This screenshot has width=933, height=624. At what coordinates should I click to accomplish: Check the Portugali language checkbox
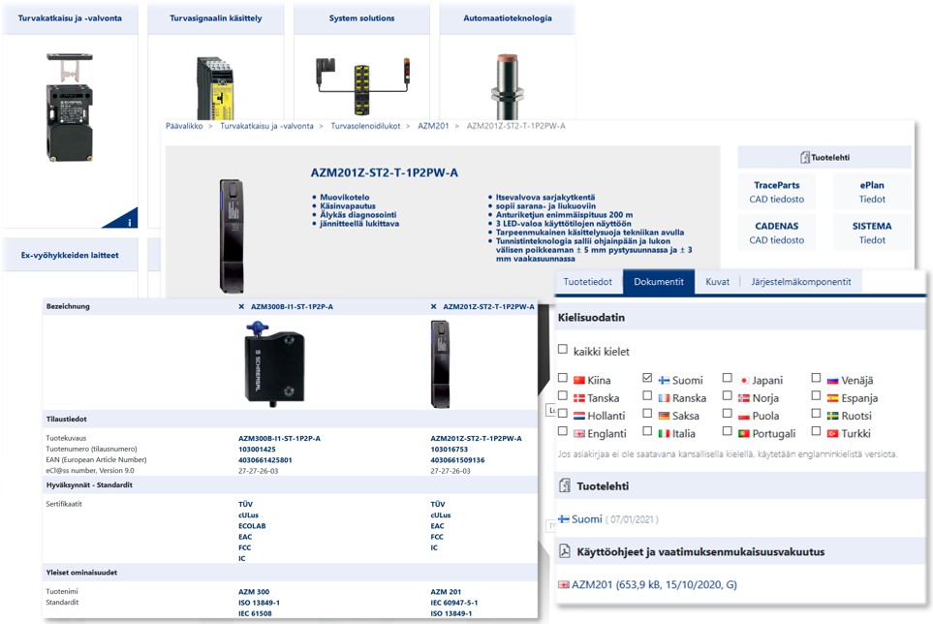pyautogui.click(x=728, y=431)
